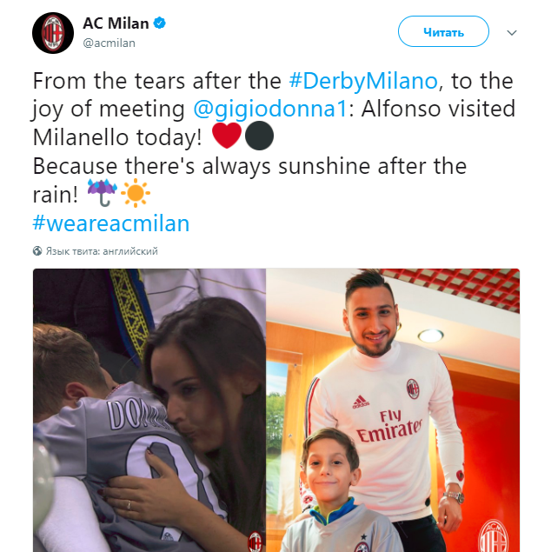Open the #weareacmilan hashtag
This screenshot has width=551, height=552.
[x=111, y=223]
